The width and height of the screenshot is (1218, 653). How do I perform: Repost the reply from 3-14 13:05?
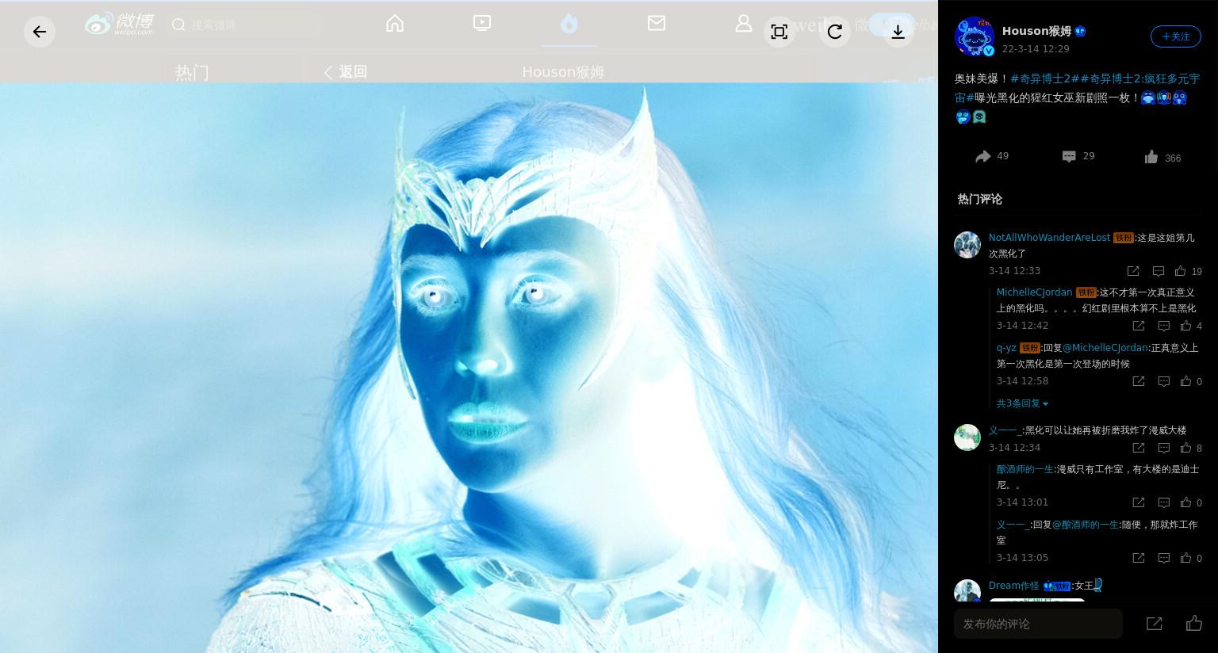click(x=1139, y=558)
